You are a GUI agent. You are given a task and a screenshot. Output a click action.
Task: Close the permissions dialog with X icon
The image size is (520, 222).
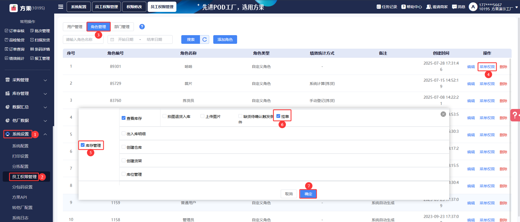[x=443, y=114]
